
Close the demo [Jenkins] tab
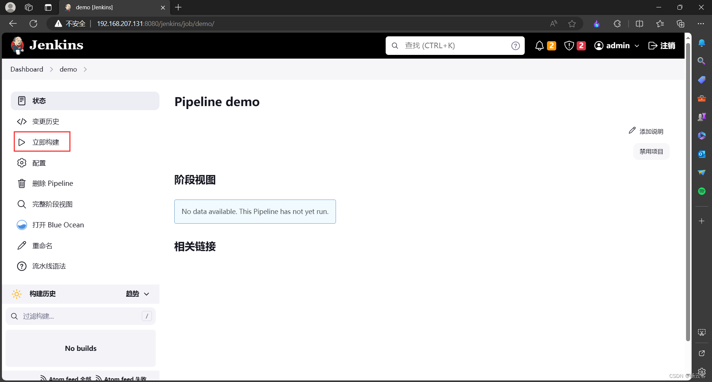tap(163, 7)
